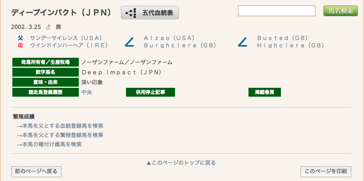Click the red 母 dam icon
Viewport: 364px width, 181px height.
click(x=20, y=45)
